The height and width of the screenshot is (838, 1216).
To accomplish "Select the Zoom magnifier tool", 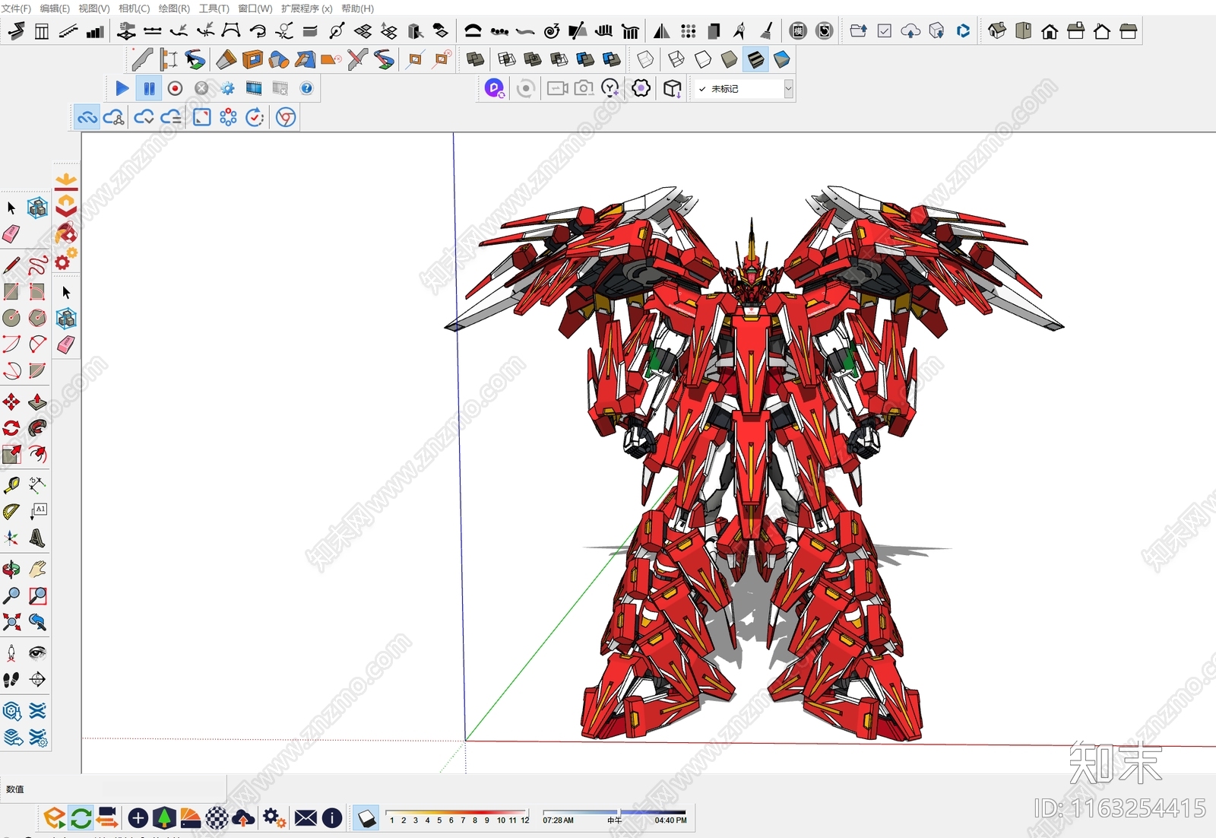I will [x=11, y=595].
